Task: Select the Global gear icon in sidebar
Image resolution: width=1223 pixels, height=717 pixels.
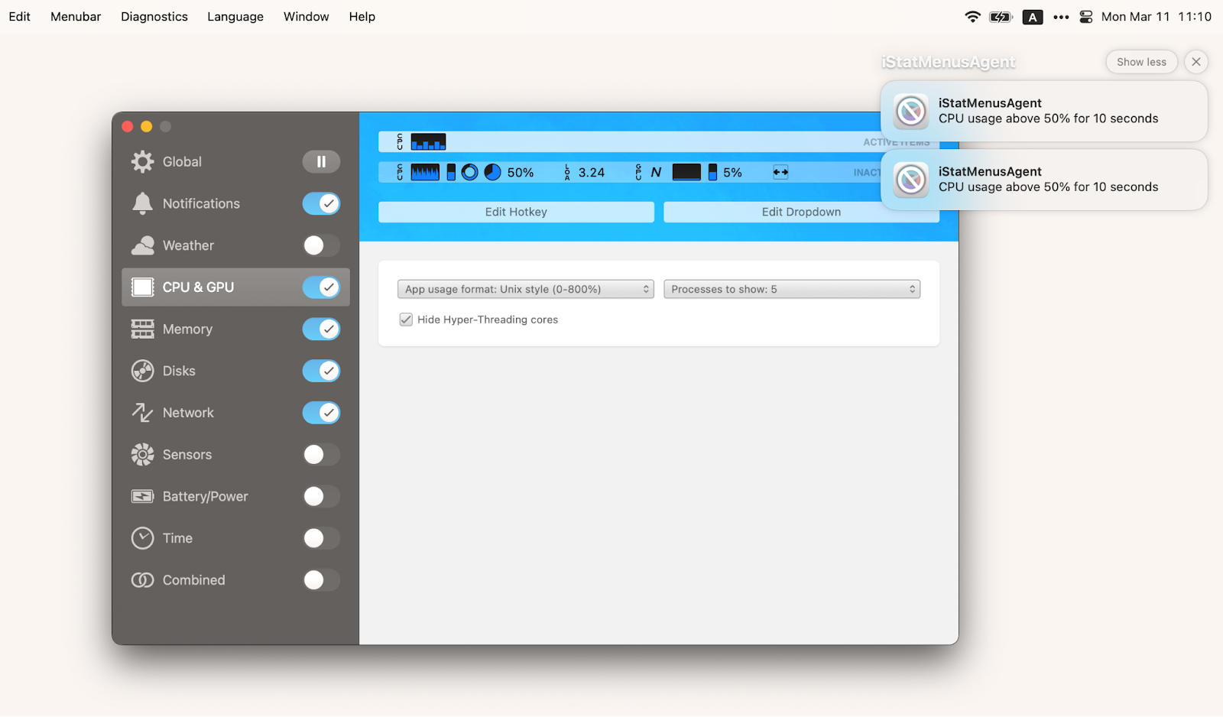Action: 142,161
